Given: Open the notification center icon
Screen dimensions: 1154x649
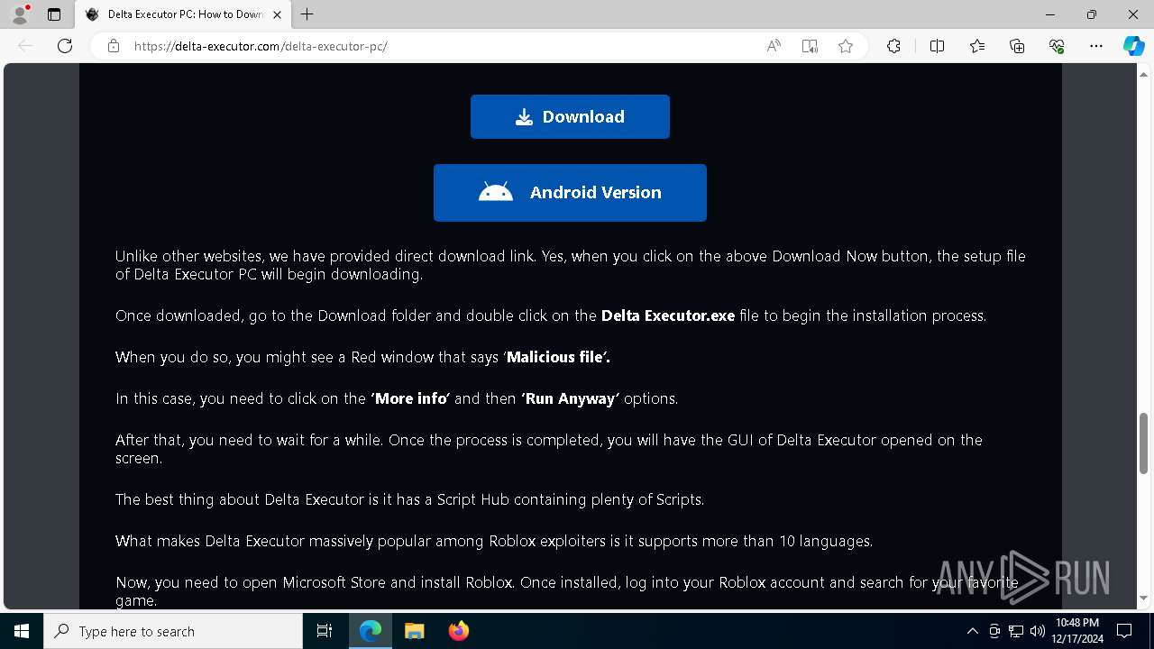Looking at the screenshot, I should (x=1124, y=631).
